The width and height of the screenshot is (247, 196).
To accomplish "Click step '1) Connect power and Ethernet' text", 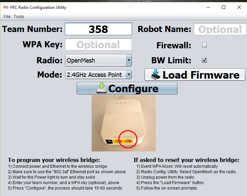I will point(58,166).
